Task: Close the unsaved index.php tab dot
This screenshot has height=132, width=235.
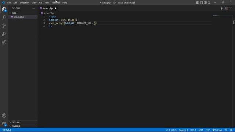Action: click(55, 8)
